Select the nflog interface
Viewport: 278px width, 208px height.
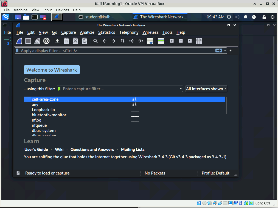click(125, 120)
